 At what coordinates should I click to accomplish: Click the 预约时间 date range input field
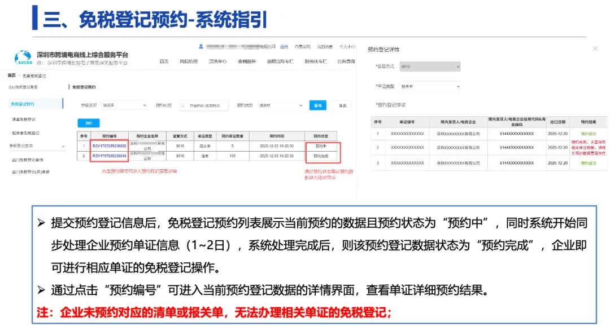(x=204, y=105)
